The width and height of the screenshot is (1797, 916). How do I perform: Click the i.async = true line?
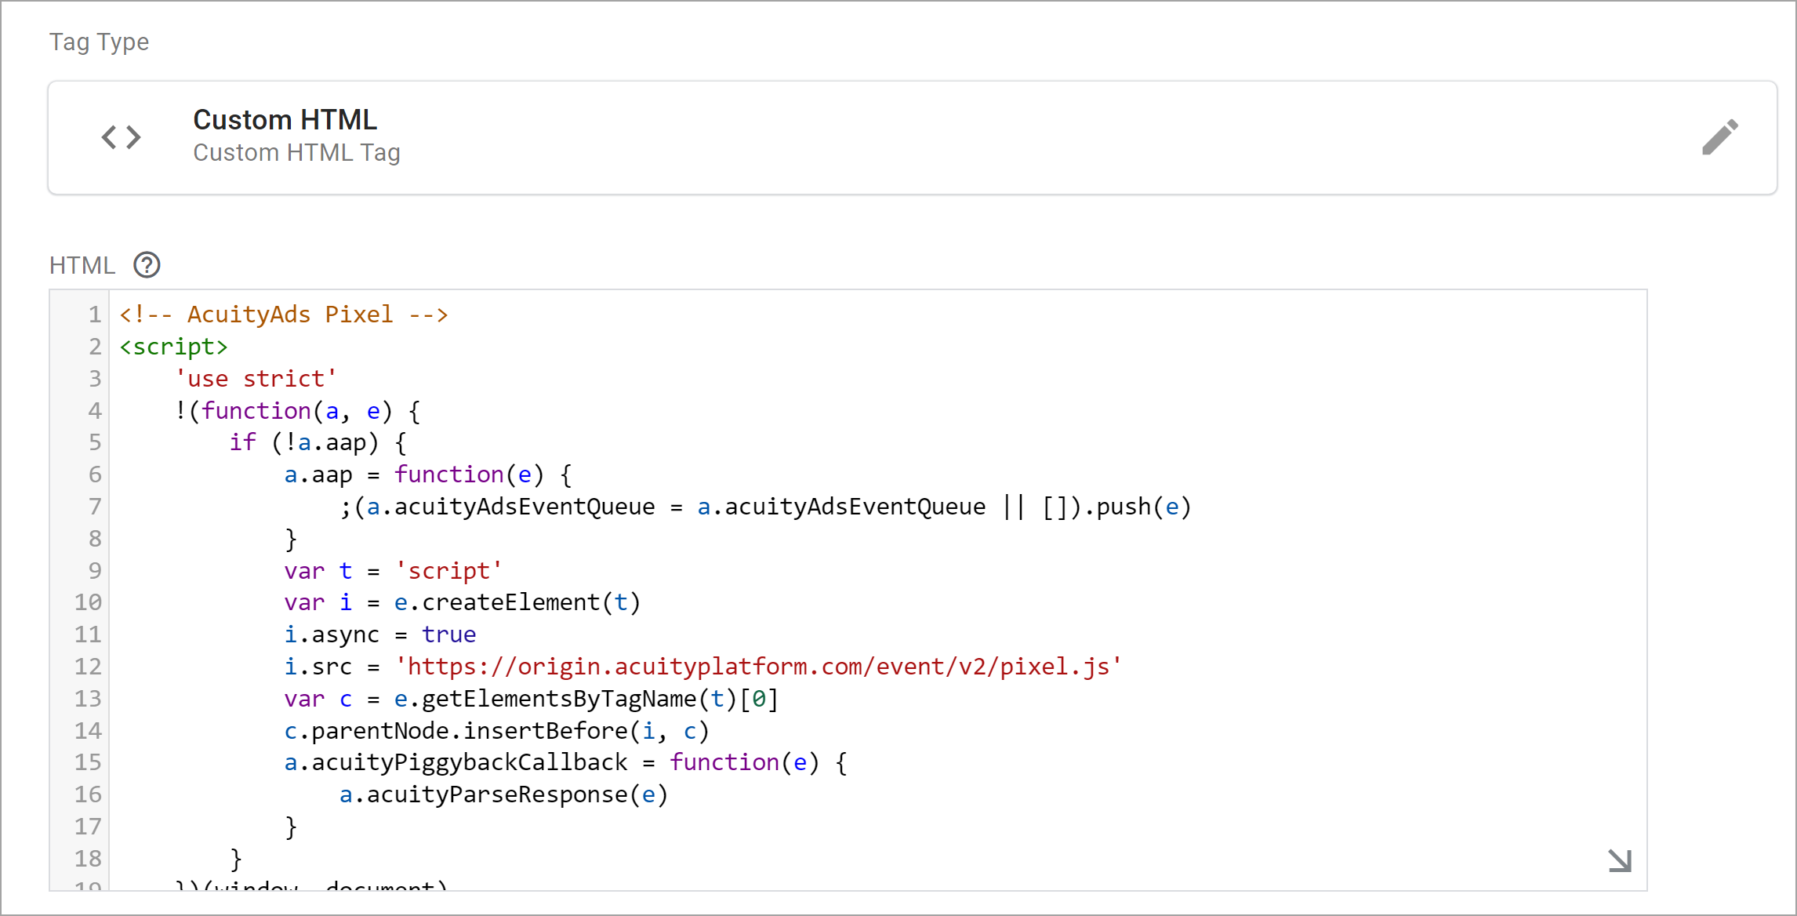tap(379, 634)
